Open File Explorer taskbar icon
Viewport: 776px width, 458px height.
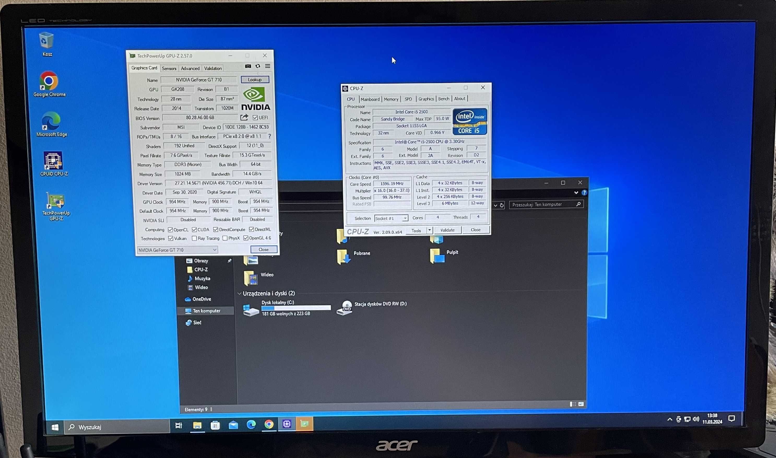pyautogui.click(x=197, y=425)
